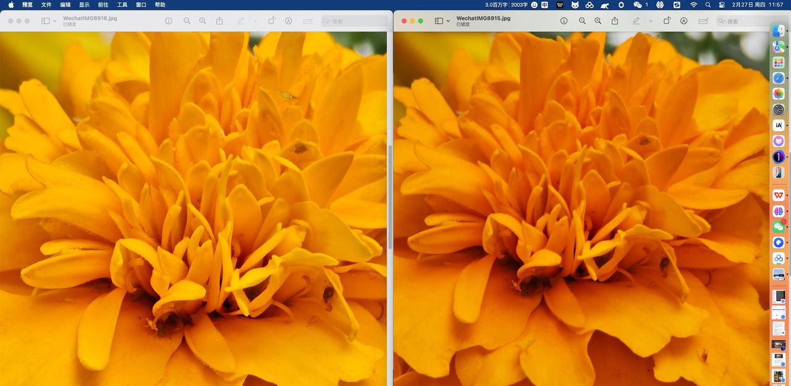The width and height of the screenshot is (791, 386).
Task: Share WechatIMG8915.jpg using the share icon
Action: [x=614, y=21]
